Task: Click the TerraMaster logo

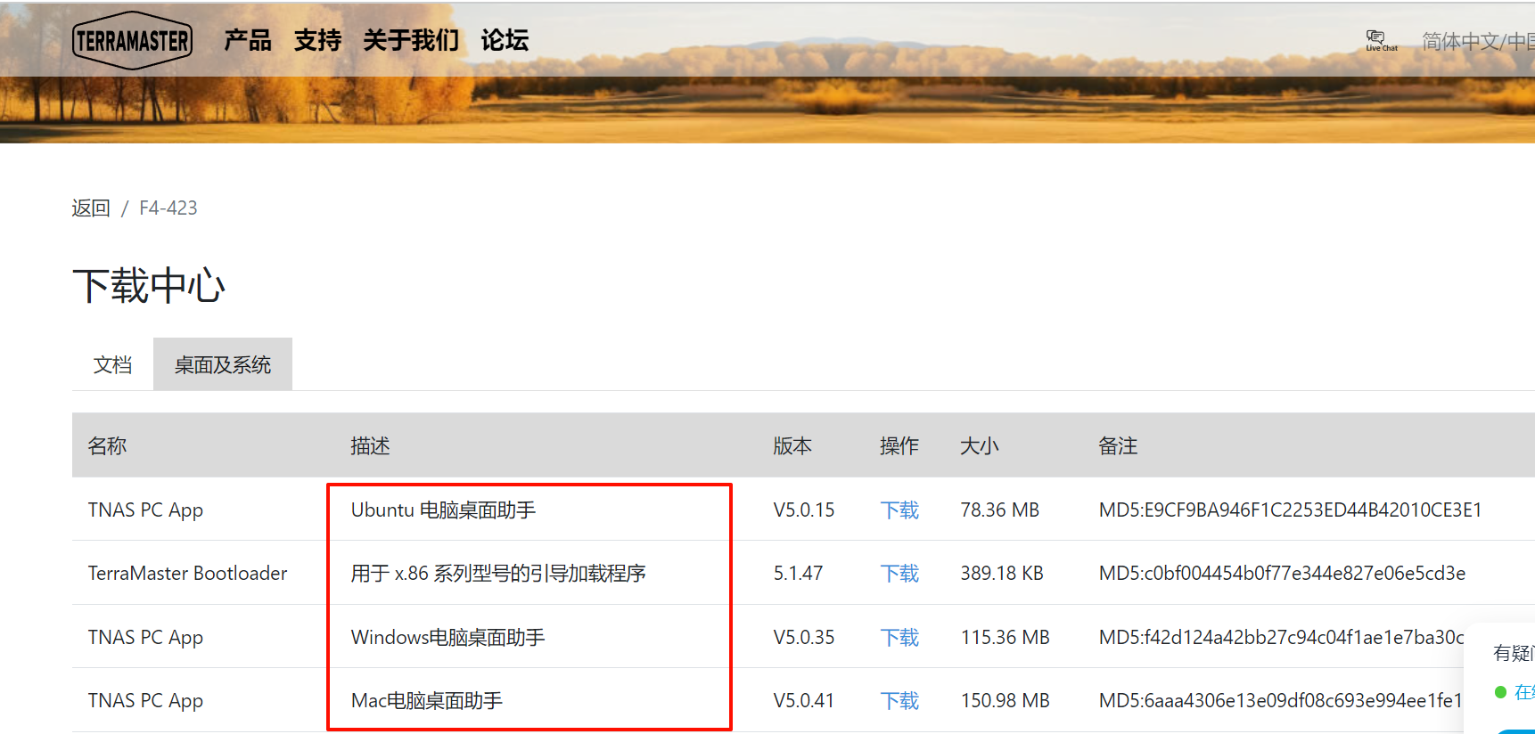Action: (x=132, y=40)
